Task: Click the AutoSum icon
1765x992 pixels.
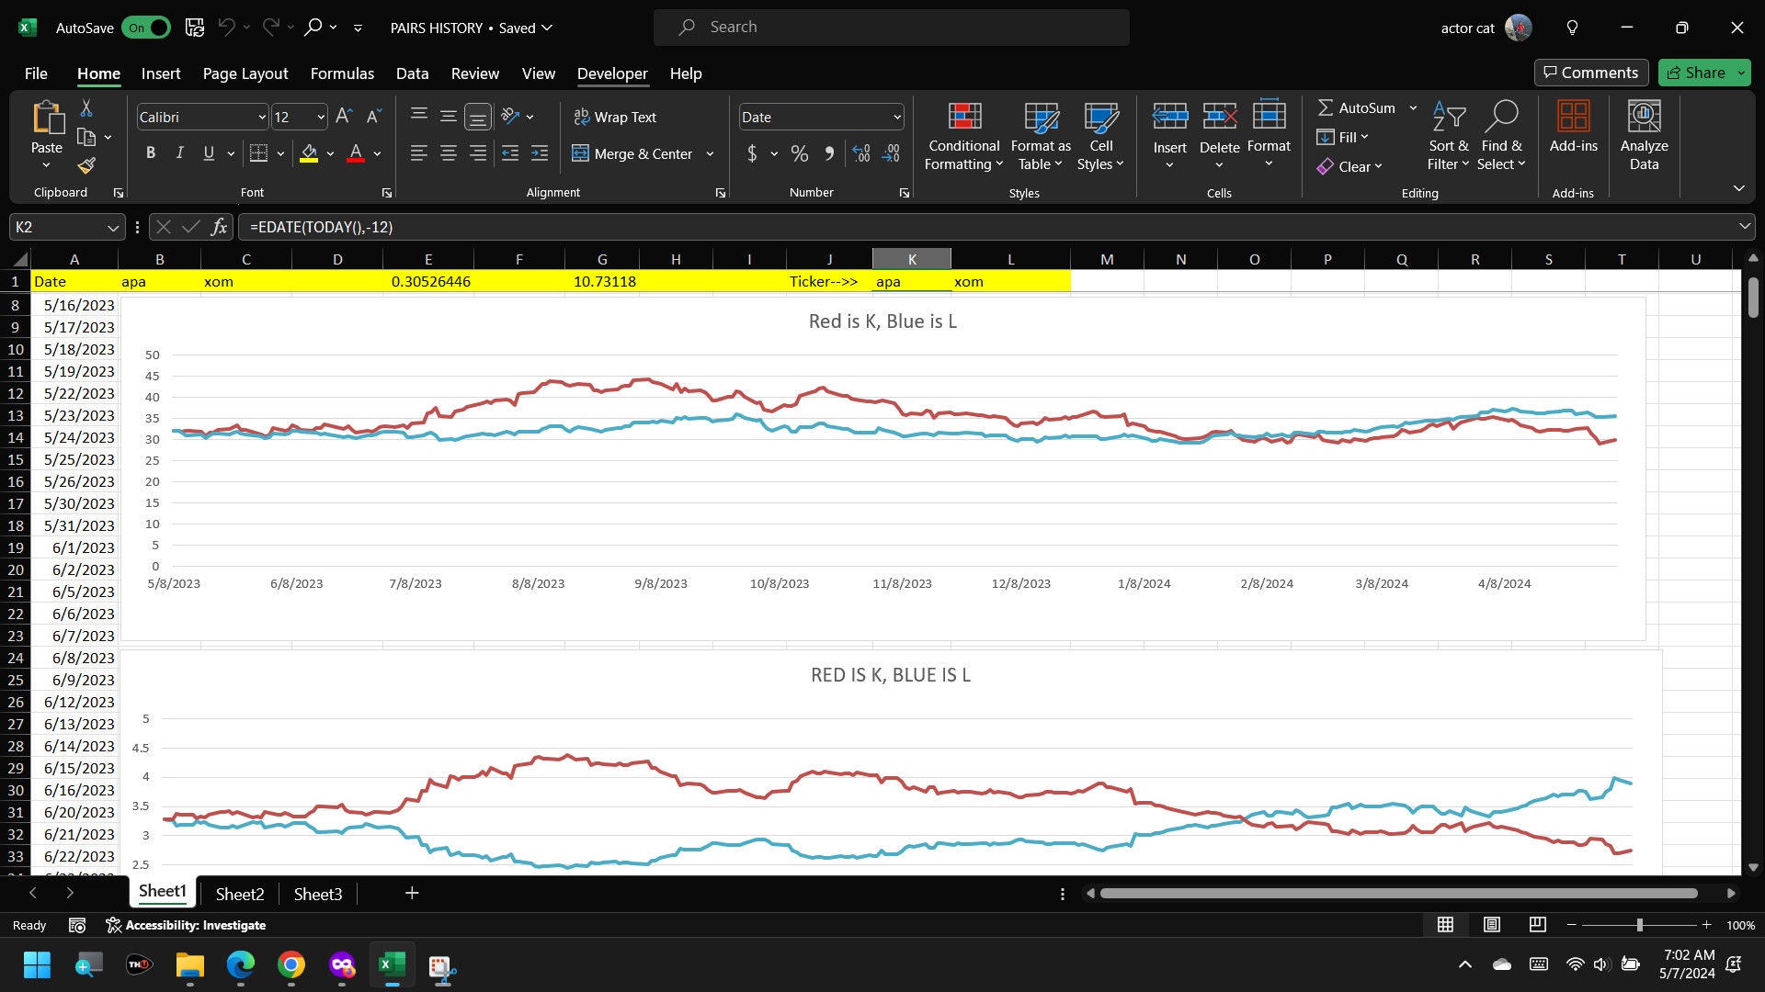Action: click(x=1327, y=107)
